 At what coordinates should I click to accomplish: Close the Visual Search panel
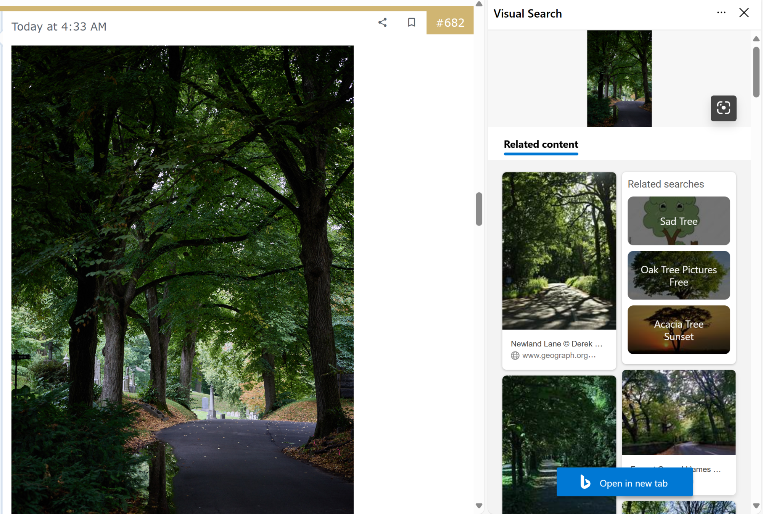[744, 13]
